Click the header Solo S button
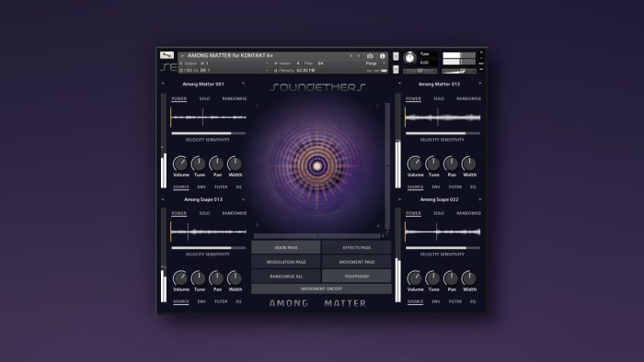The height and width of the screenshot is (362, 644). (396, 56)
